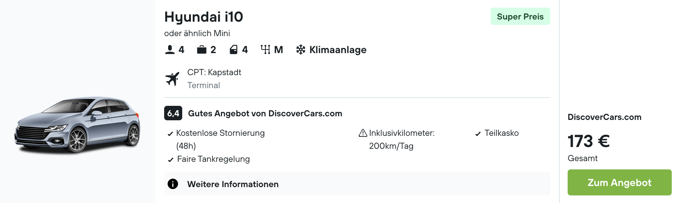Click the 6,4 rating badge
Image resolution: width=679 pixels, height=203 pixels.
173,113
